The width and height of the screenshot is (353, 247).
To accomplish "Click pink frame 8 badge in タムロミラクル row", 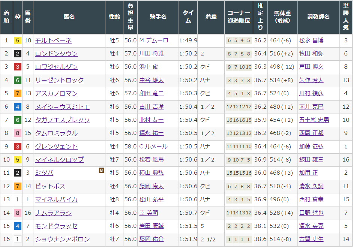I will click(18, 133).
